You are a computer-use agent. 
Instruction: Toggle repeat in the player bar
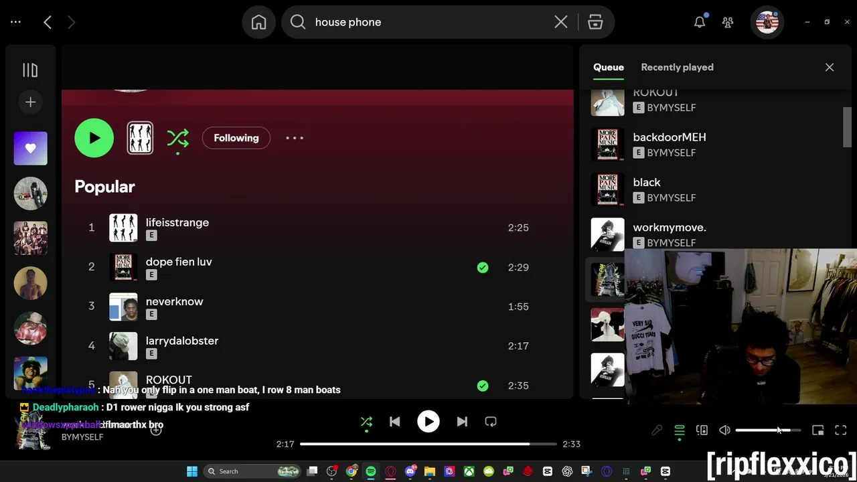[x=491, y=422]
